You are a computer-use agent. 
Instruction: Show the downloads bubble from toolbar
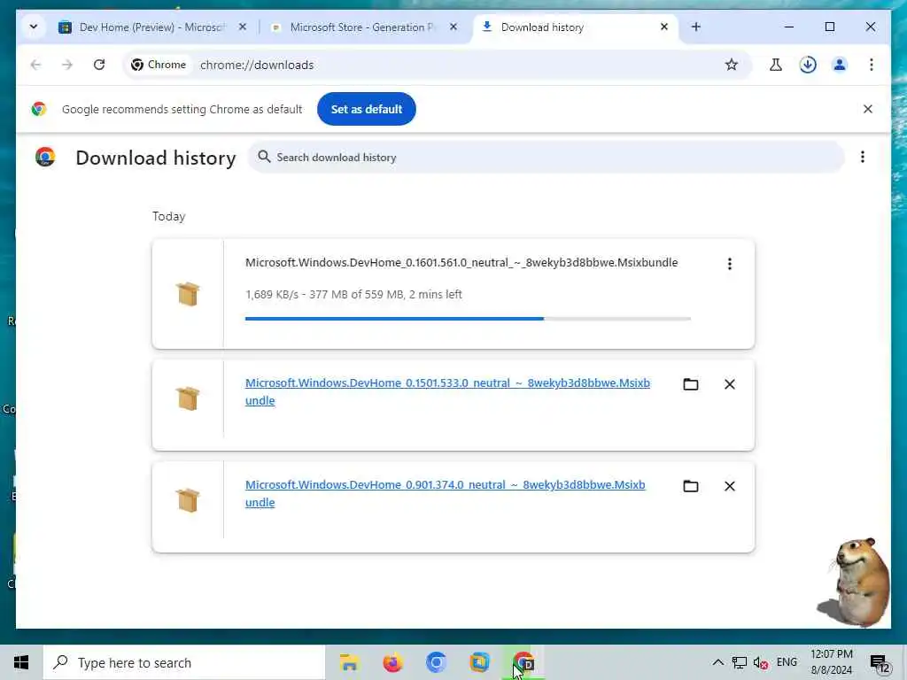tap(808, 65)
